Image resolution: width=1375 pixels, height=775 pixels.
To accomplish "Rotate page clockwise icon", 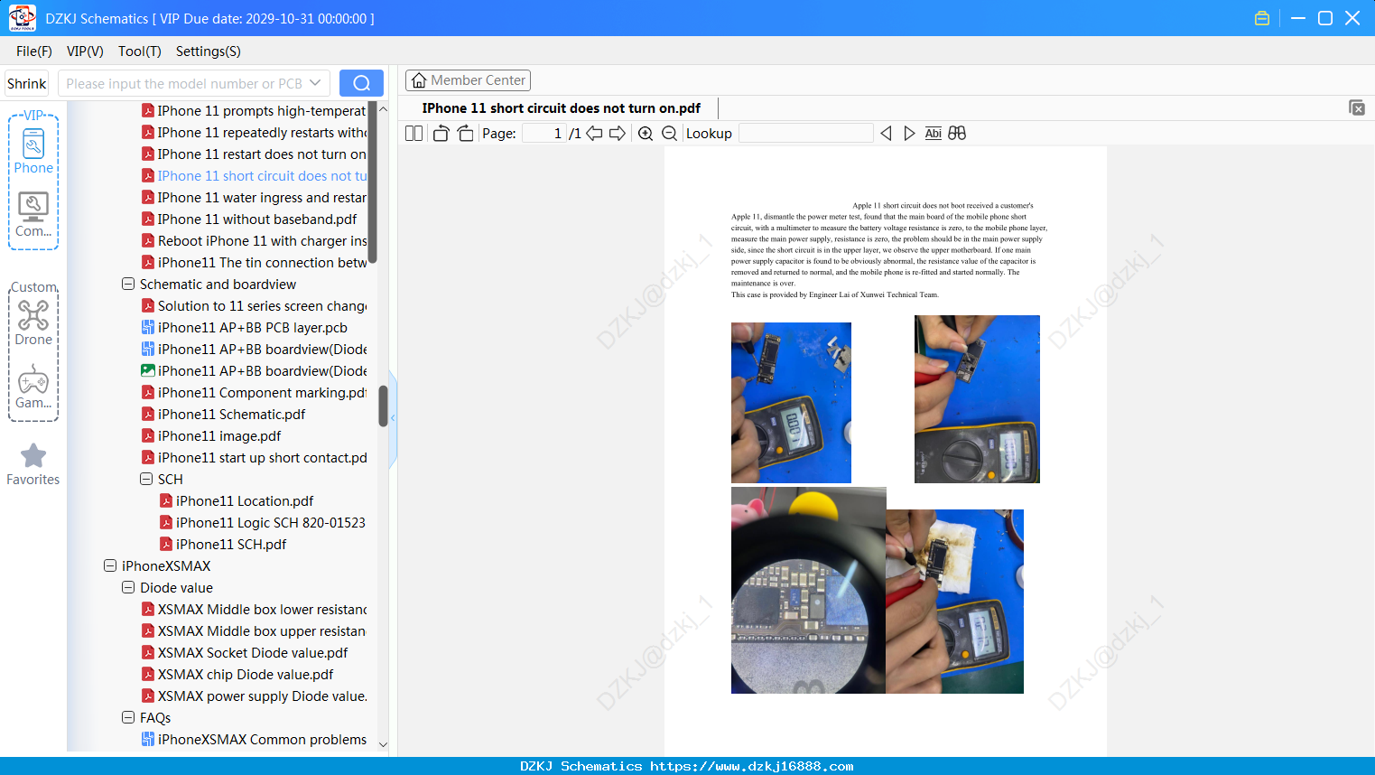I will 465,133.
